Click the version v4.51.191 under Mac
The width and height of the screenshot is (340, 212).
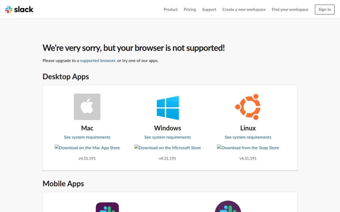(x=87, y=158)
